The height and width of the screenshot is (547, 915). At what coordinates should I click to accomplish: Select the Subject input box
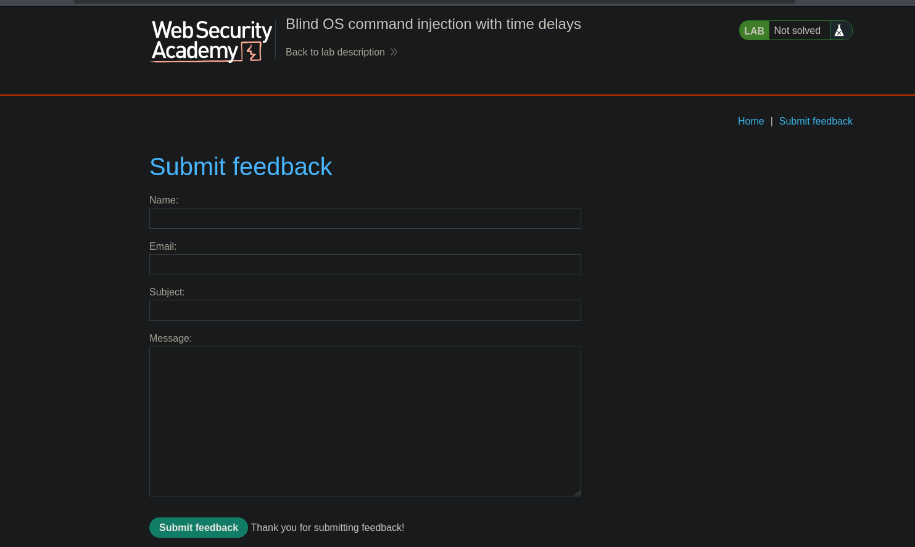[365, 310]
